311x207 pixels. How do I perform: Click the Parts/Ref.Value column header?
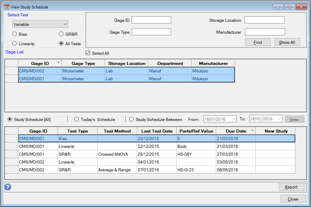point(196,131)
